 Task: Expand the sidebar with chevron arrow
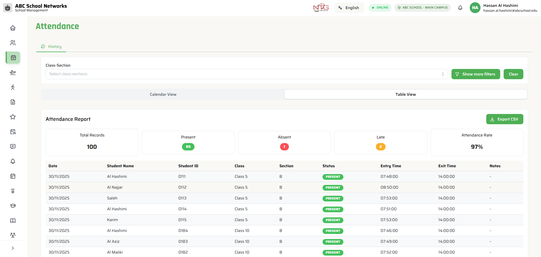pyautogui.click(x=13, y=248)
